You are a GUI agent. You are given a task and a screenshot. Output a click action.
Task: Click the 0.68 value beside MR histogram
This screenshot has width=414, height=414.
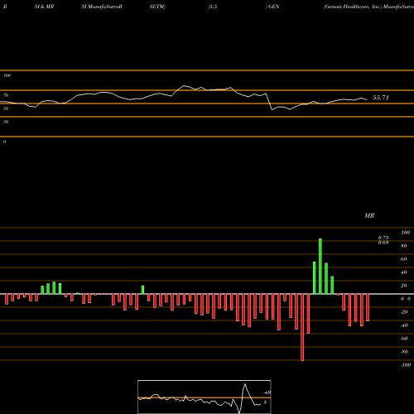click(383, 243)
